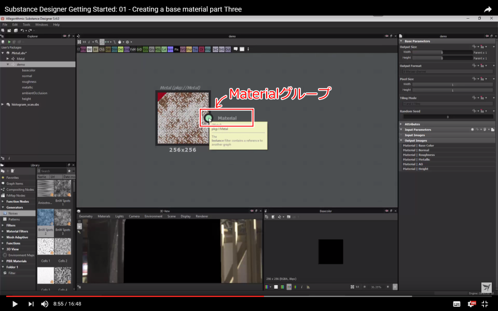Screen dimensions: 498x311
Task: Add the Grayscale Conversion (Gry) node
Action: [x=151, y=49]
